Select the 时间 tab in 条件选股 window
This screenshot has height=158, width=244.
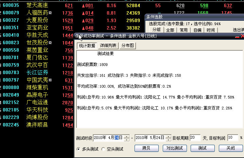pyautogui.click(x=211, y=30)
